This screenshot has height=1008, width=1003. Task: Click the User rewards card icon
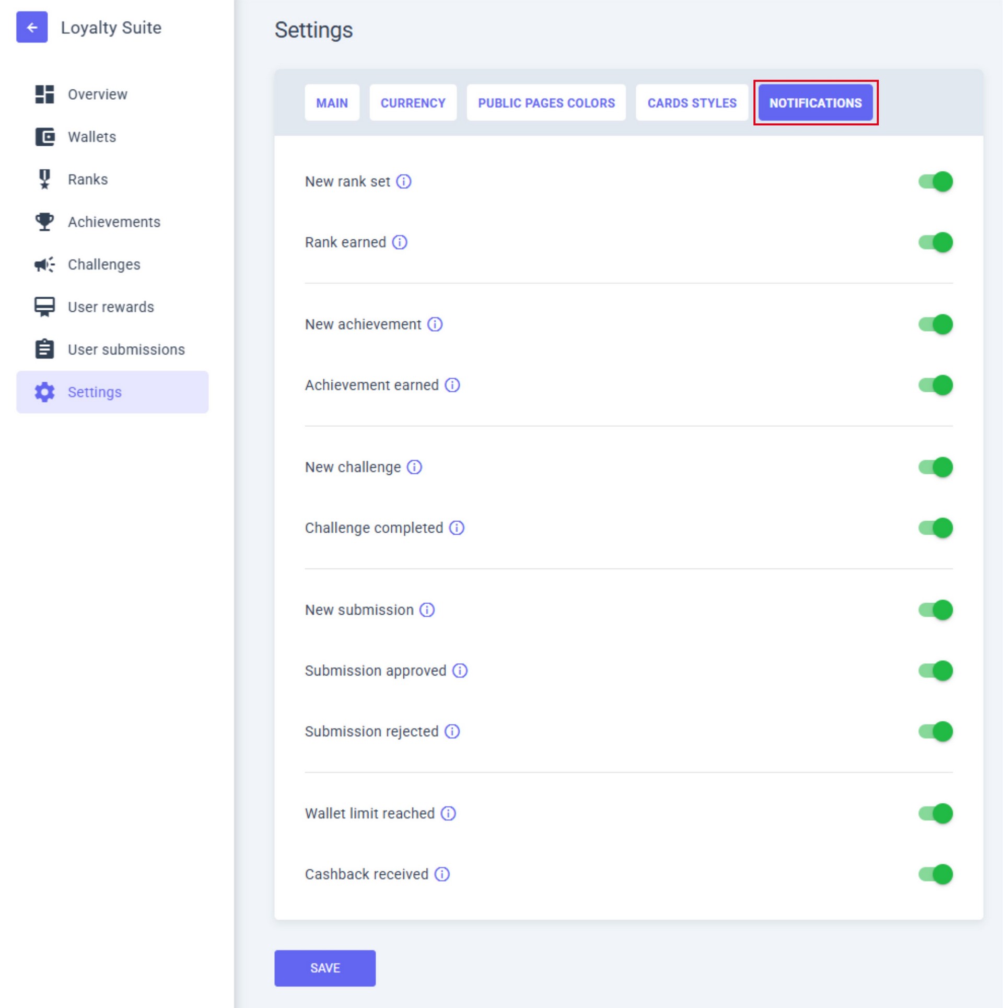coord(44,307)
